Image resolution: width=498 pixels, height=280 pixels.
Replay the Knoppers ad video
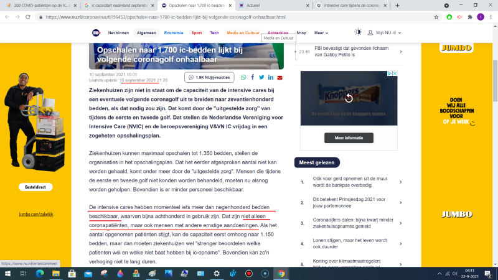(349, 98)
